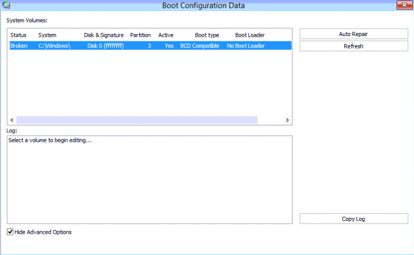The image size is (414, 255).
Task: Select the Broken C:\Windows\ volume row
Action: click(x=150, y=46)
